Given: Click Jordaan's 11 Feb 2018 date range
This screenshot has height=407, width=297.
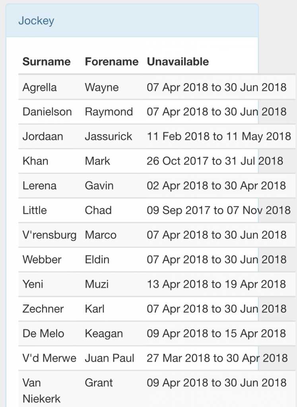Looking at the screenshot, I should pos(219,136).
